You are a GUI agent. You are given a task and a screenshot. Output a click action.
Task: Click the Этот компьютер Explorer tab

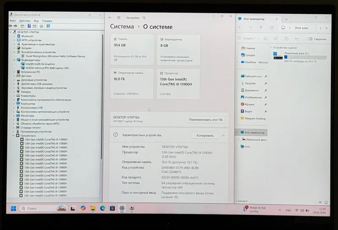(258, 19)
